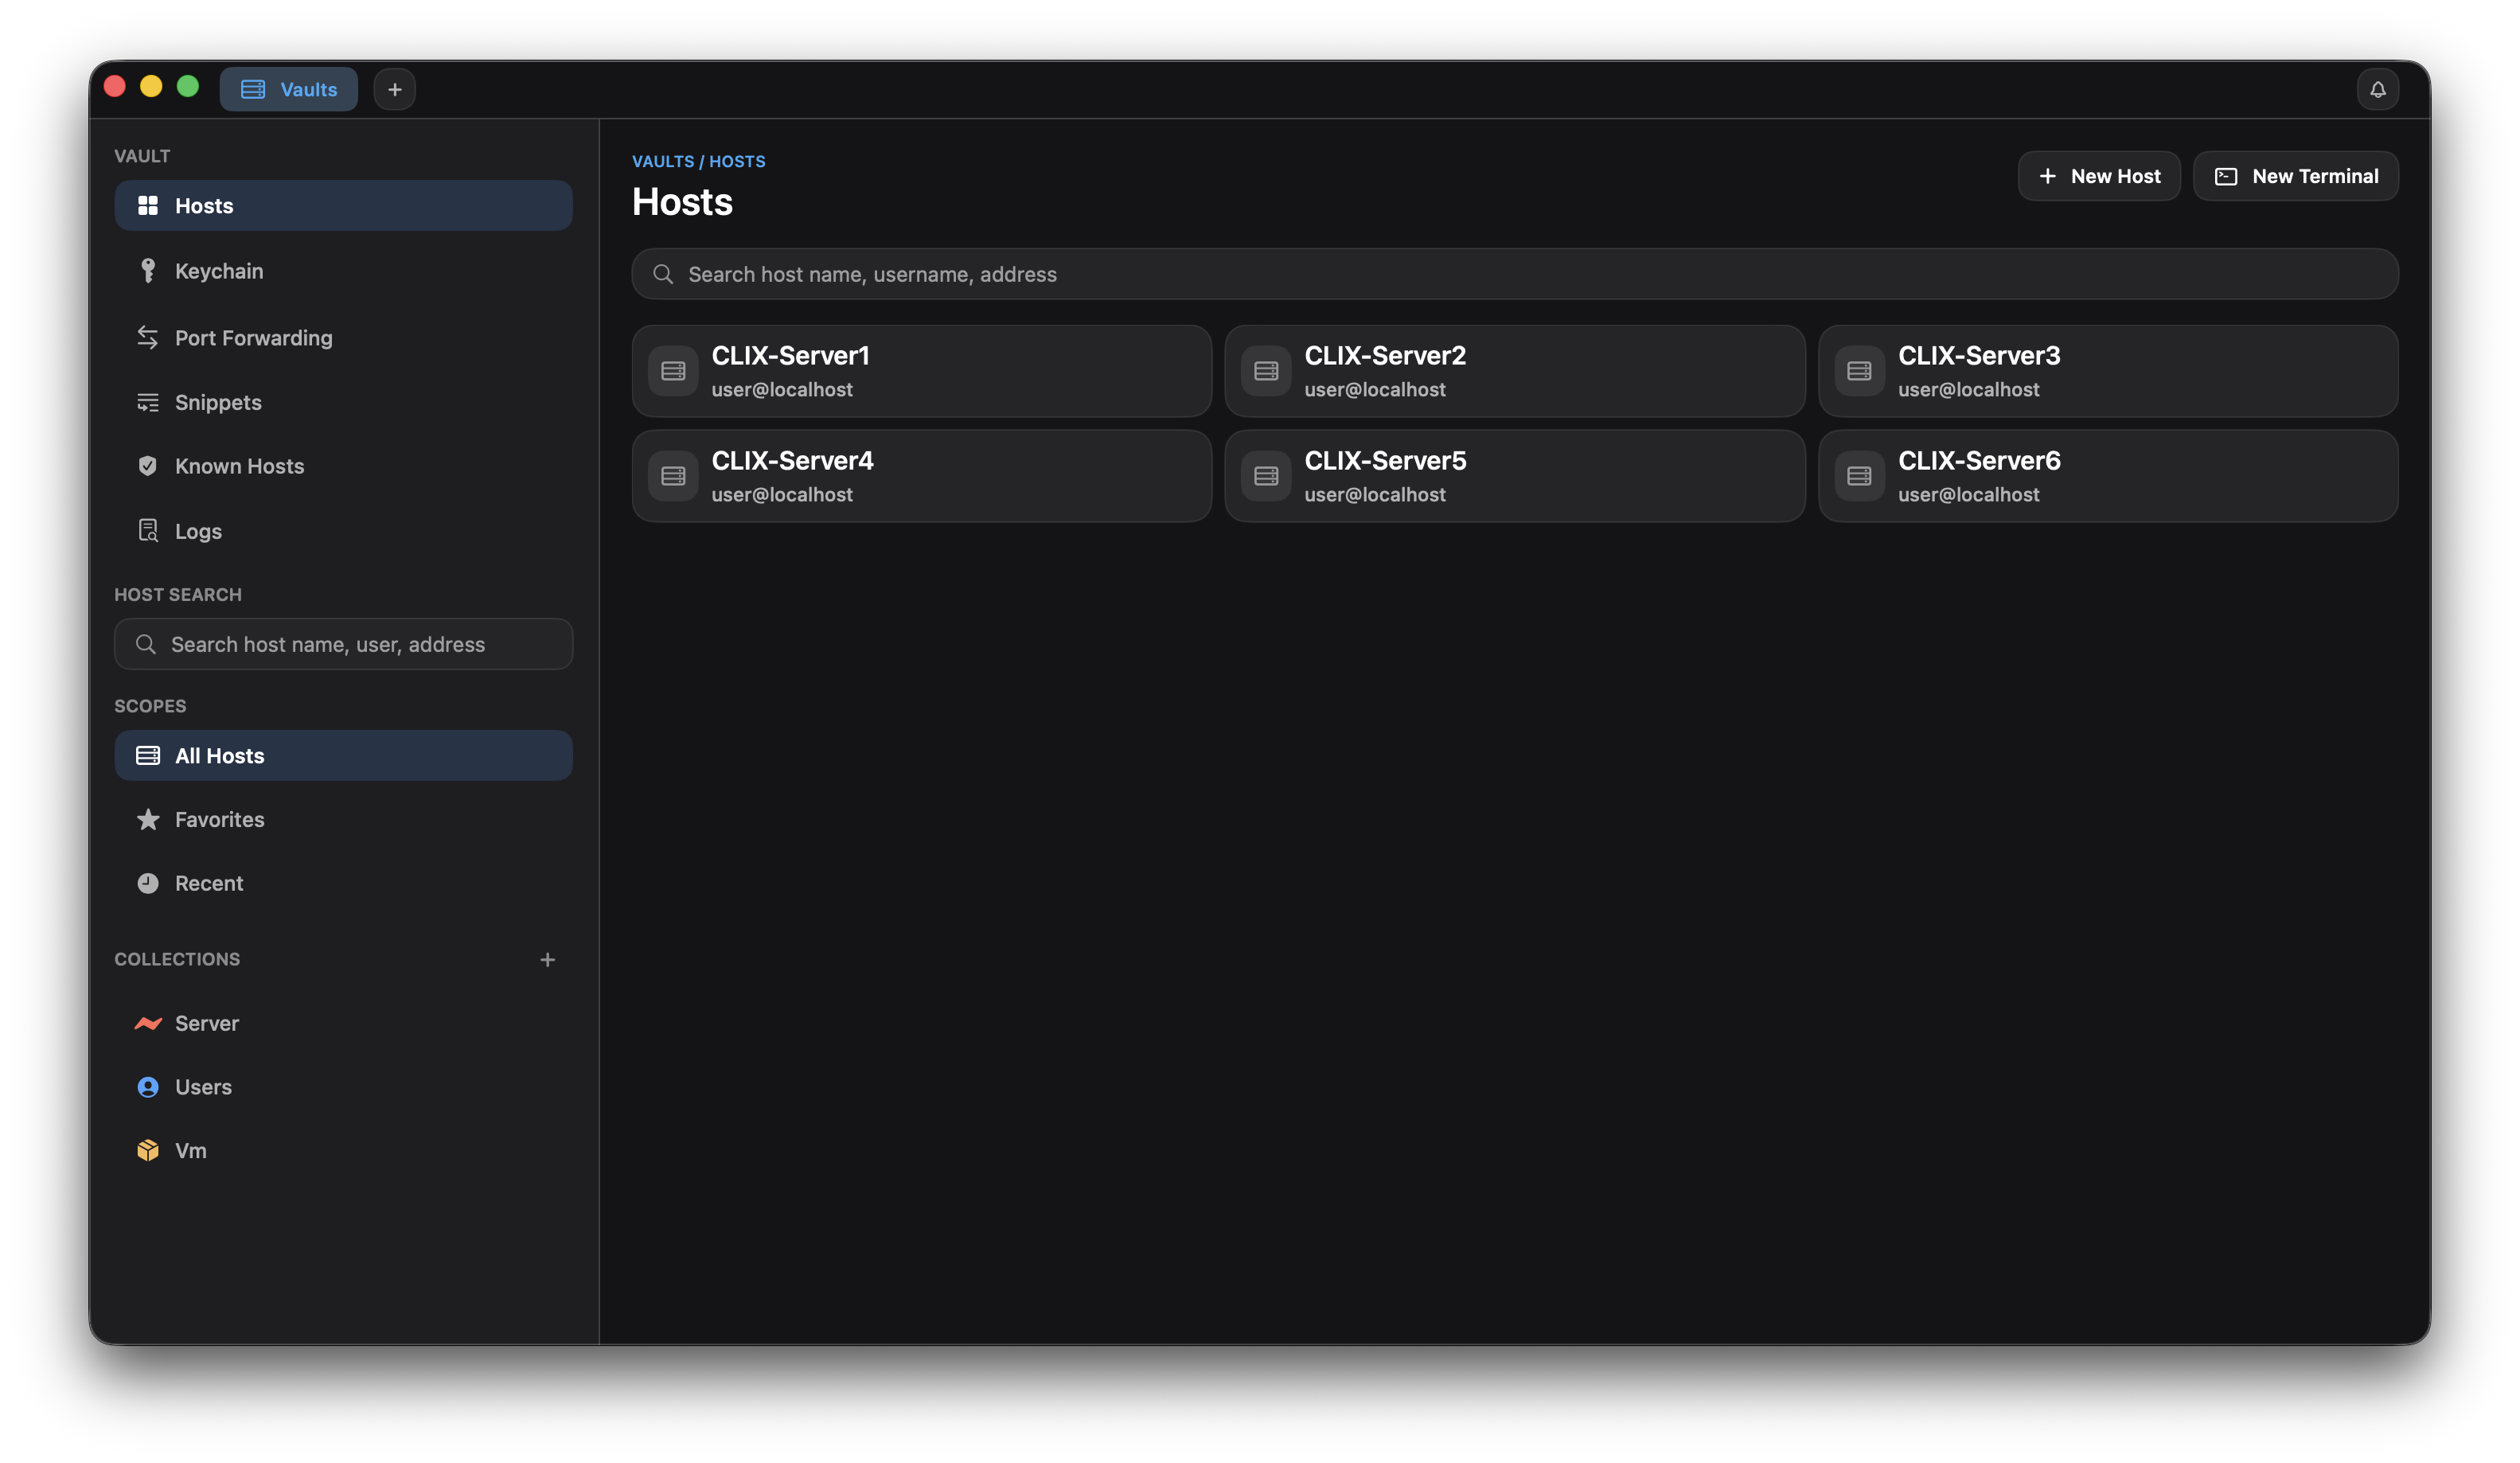Viewport: 2520px width, 1463px height.
Task: Click the main search magnifier icon
Action: coord(663,274)
